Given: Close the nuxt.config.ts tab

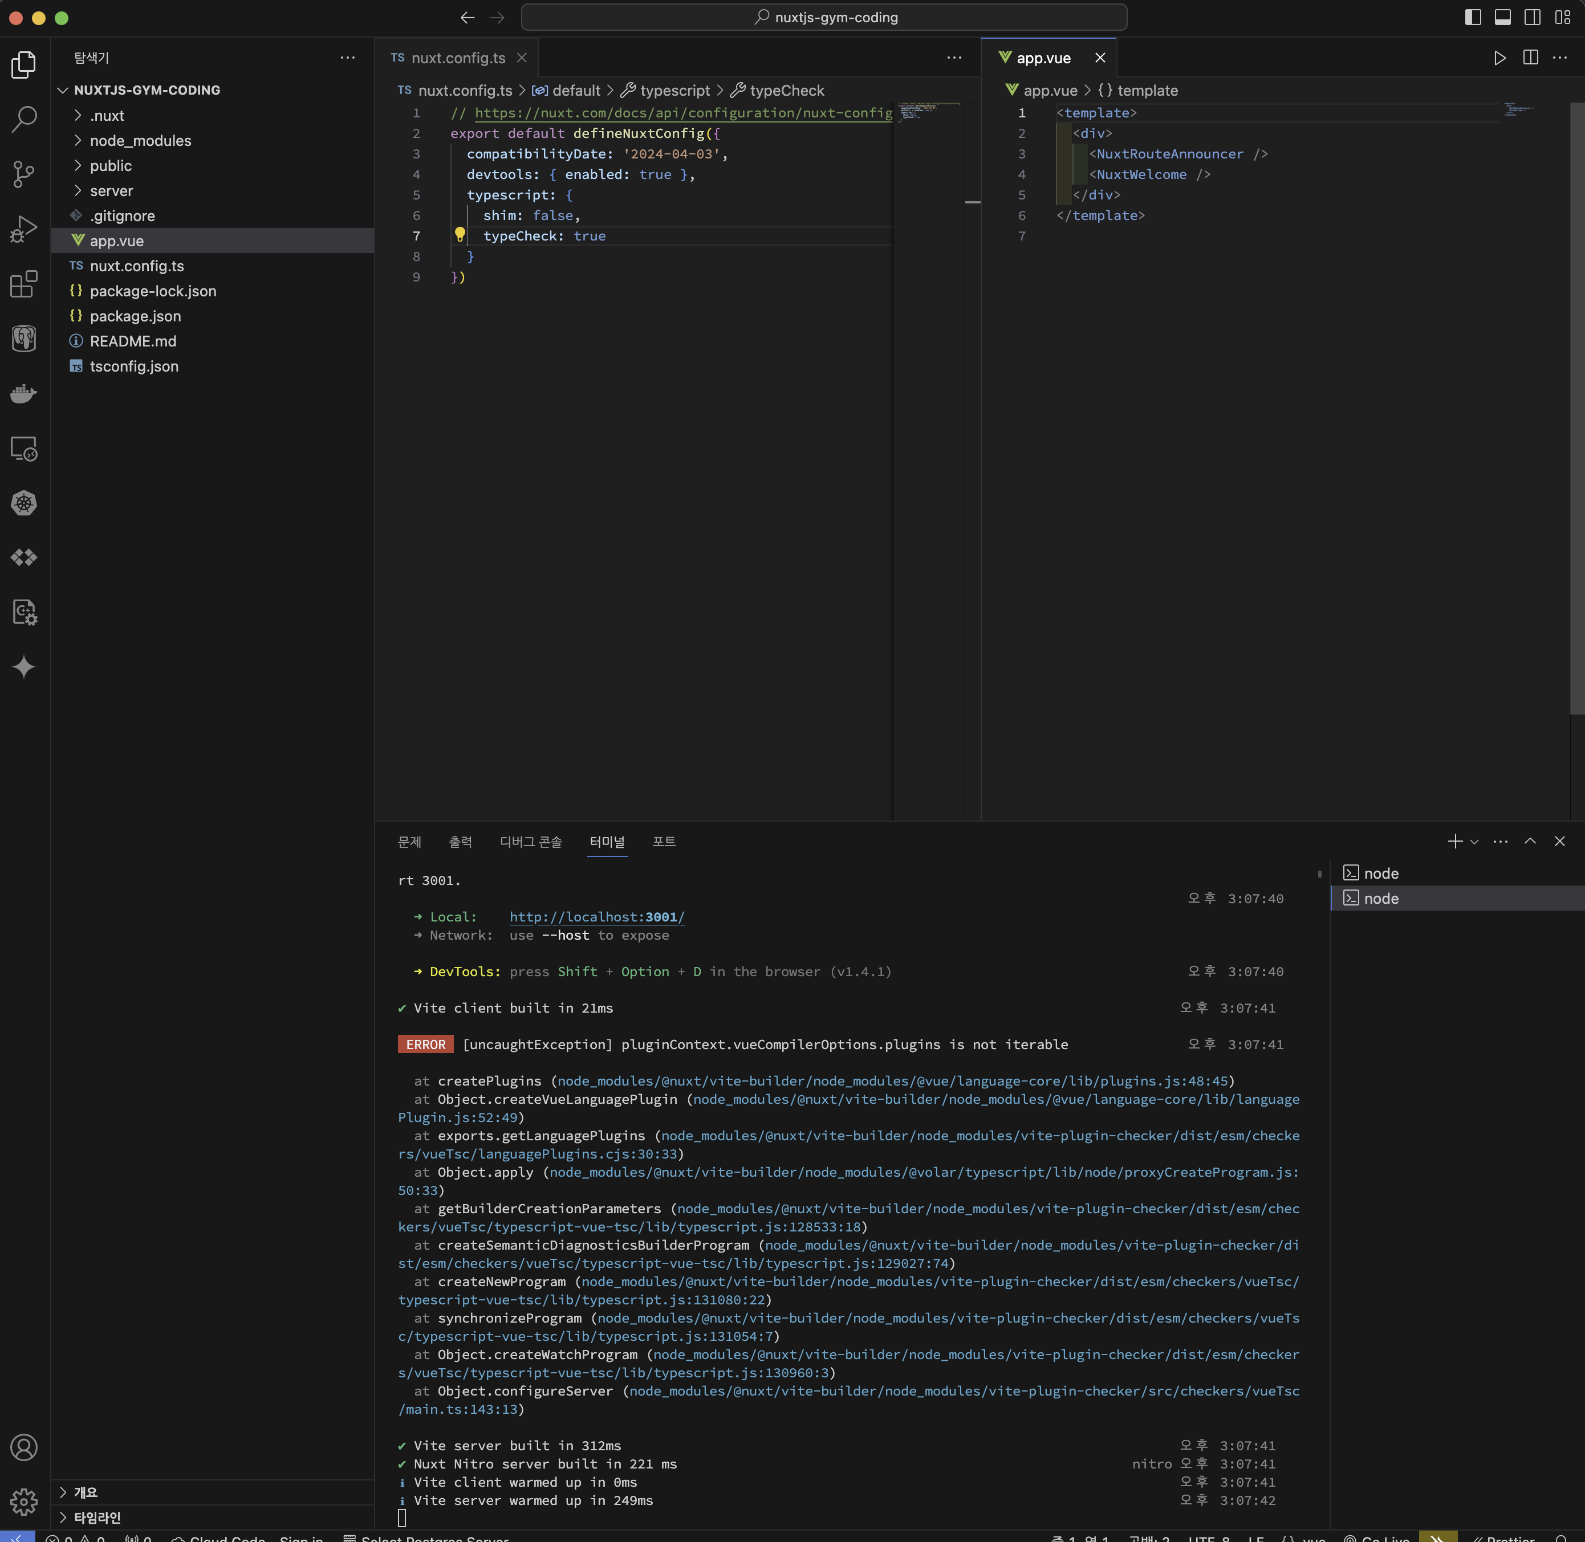Looking at the screenshot, I should tap(522, 58).
